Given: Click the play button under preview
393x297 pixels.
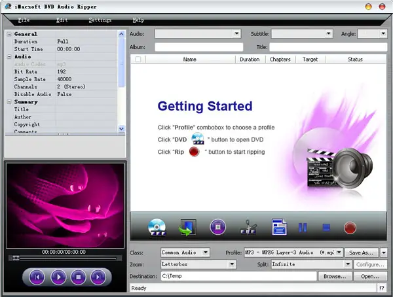Looking at the screenshot, I should click(58, 277).
